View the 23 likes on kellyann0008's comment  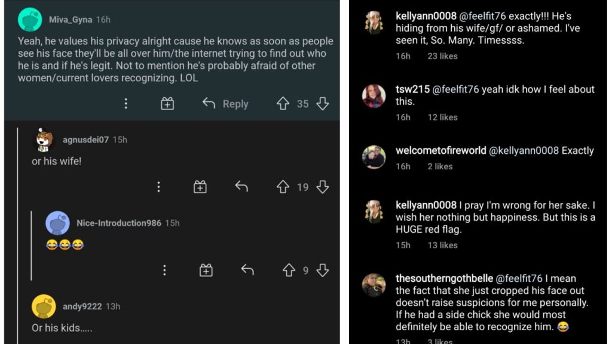pyautogui.click(x=442, y=56)
